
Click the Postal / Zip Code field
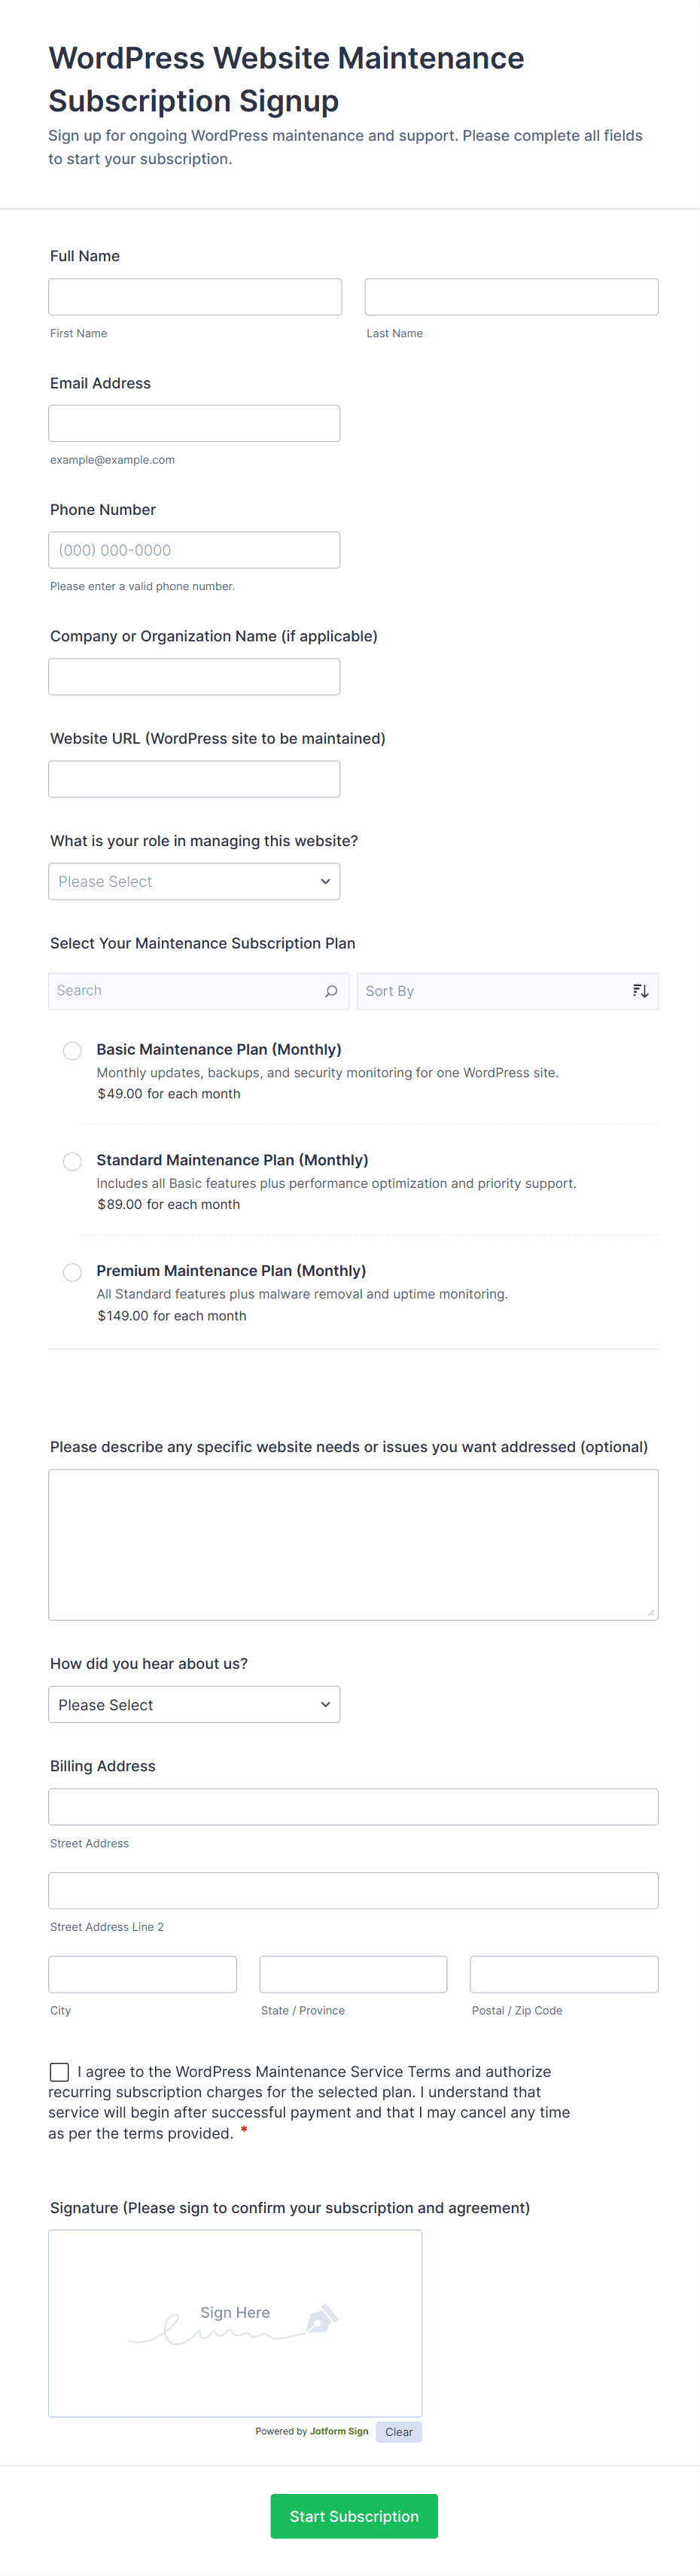click(564, 1975)
